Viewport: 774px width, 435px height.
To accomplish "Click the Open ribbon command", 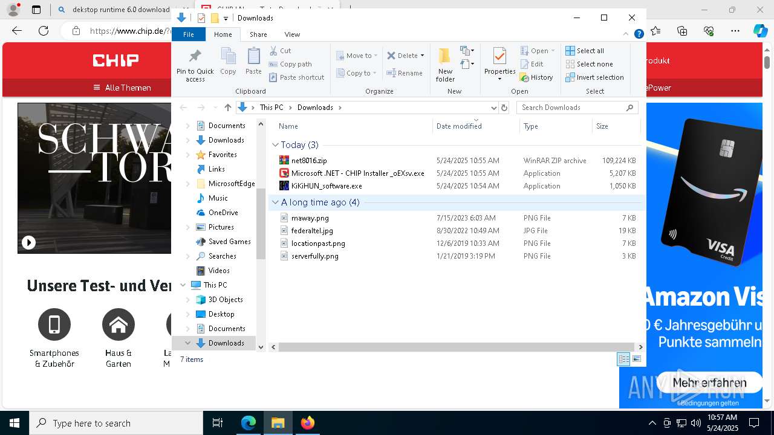I will pyautogui.click(x=538, y=51).
